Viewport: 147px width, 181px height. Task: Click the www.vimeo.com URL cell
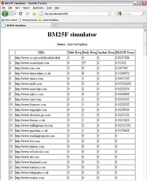click(x=41, y=79)
